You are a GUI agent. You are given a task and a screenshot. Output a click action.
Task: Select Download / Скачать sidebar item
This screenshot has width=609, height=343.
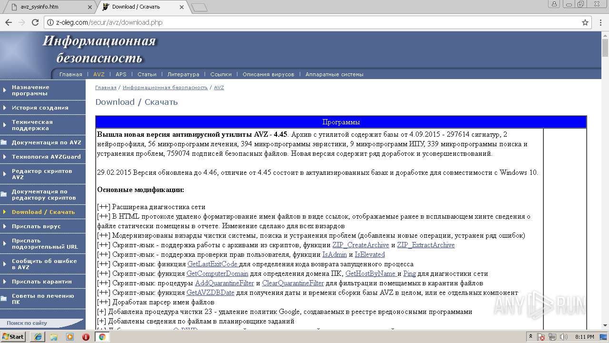point(43,212)
